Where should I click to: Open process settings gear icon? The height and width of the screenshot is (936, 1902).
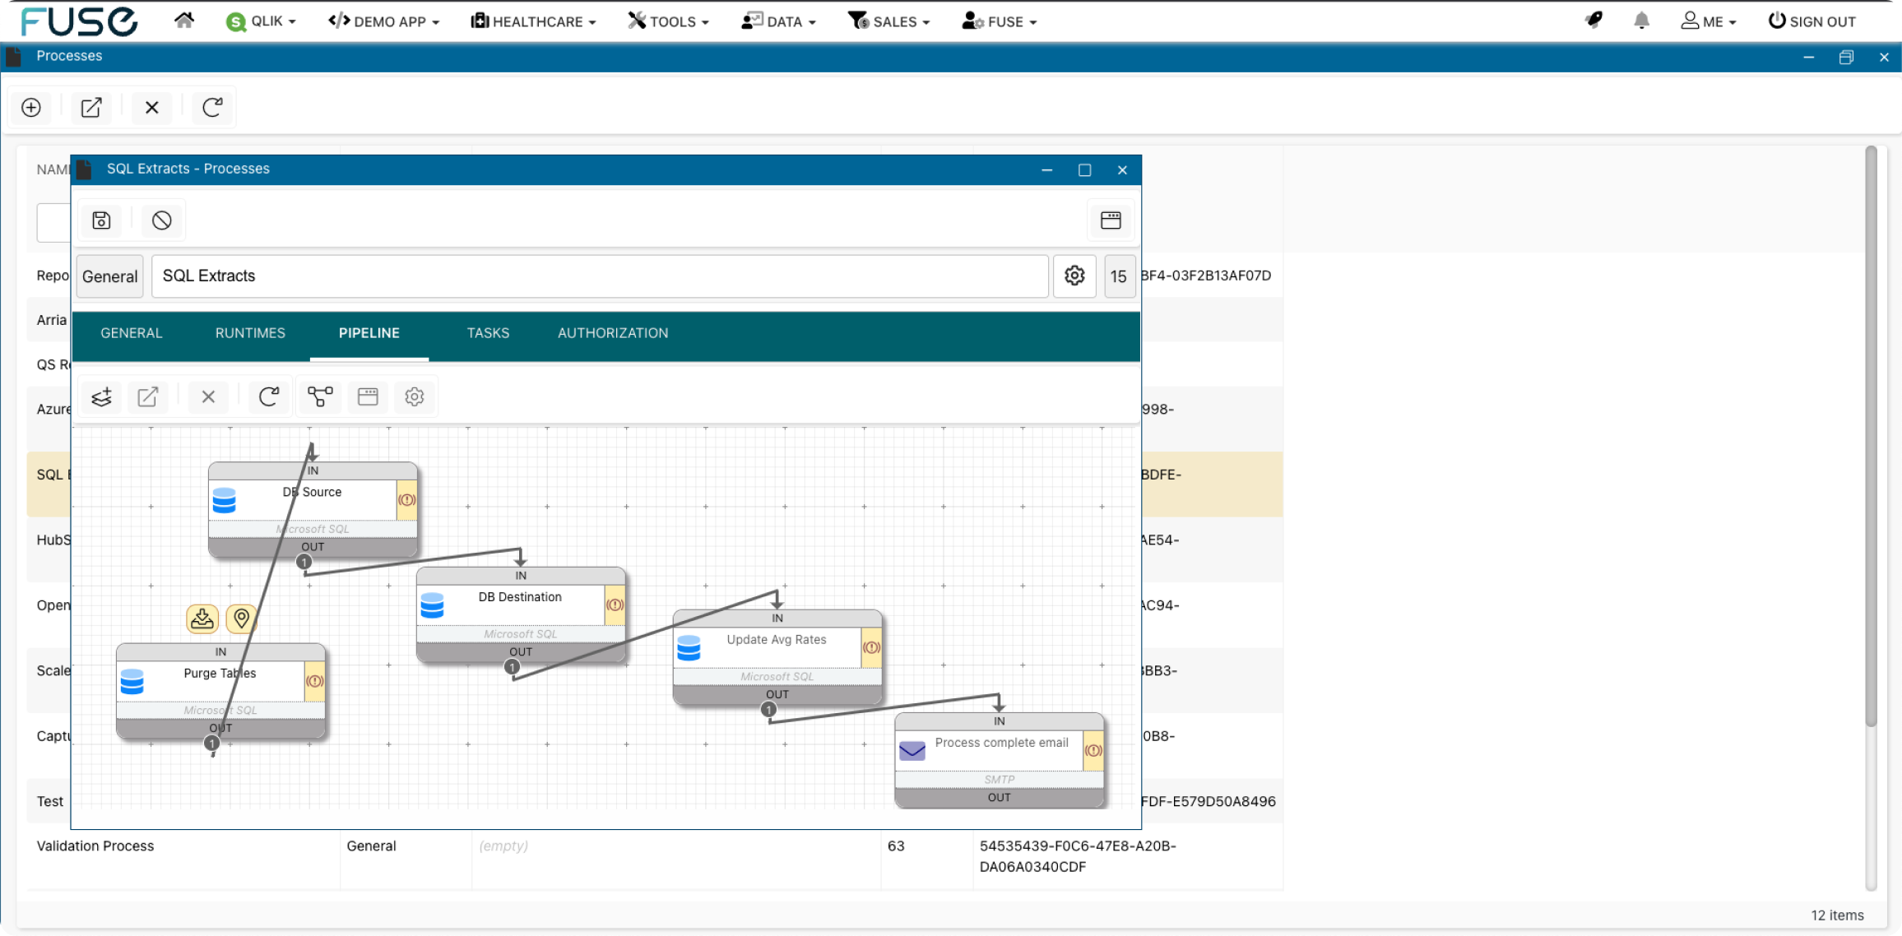[x=1074, y=276]
